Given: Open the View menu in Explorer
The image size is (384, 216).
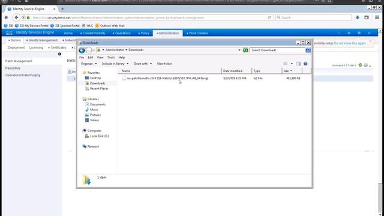Looking at the screenshot, I should click(100, 58).
